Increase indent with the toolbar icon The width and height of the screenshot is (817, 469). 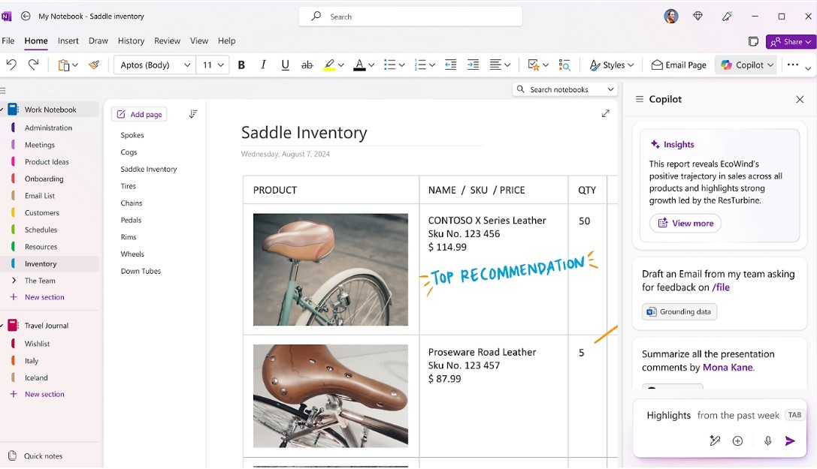click(x=473, y=65)
